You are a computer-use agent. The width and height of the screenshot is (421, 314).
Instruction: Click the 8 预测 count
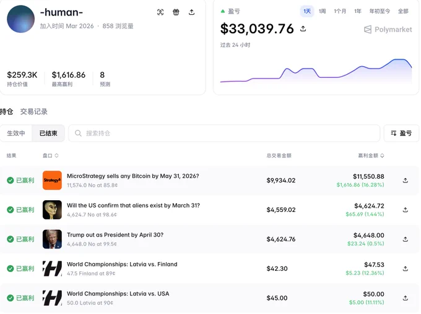click(102, 75)
